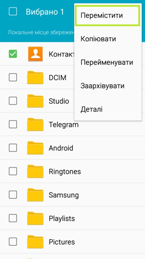Select Заархівувати menu option
Image resolution: width=145 pixels, height=259 pixels.
pyautogui.click(x=108, y=86)
